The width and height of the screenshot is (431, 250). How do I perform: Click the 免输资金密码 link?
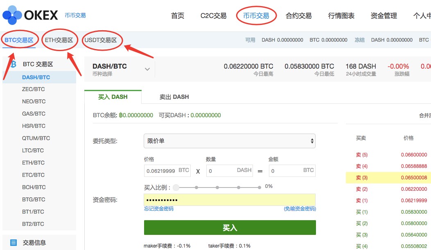point(300,209)
